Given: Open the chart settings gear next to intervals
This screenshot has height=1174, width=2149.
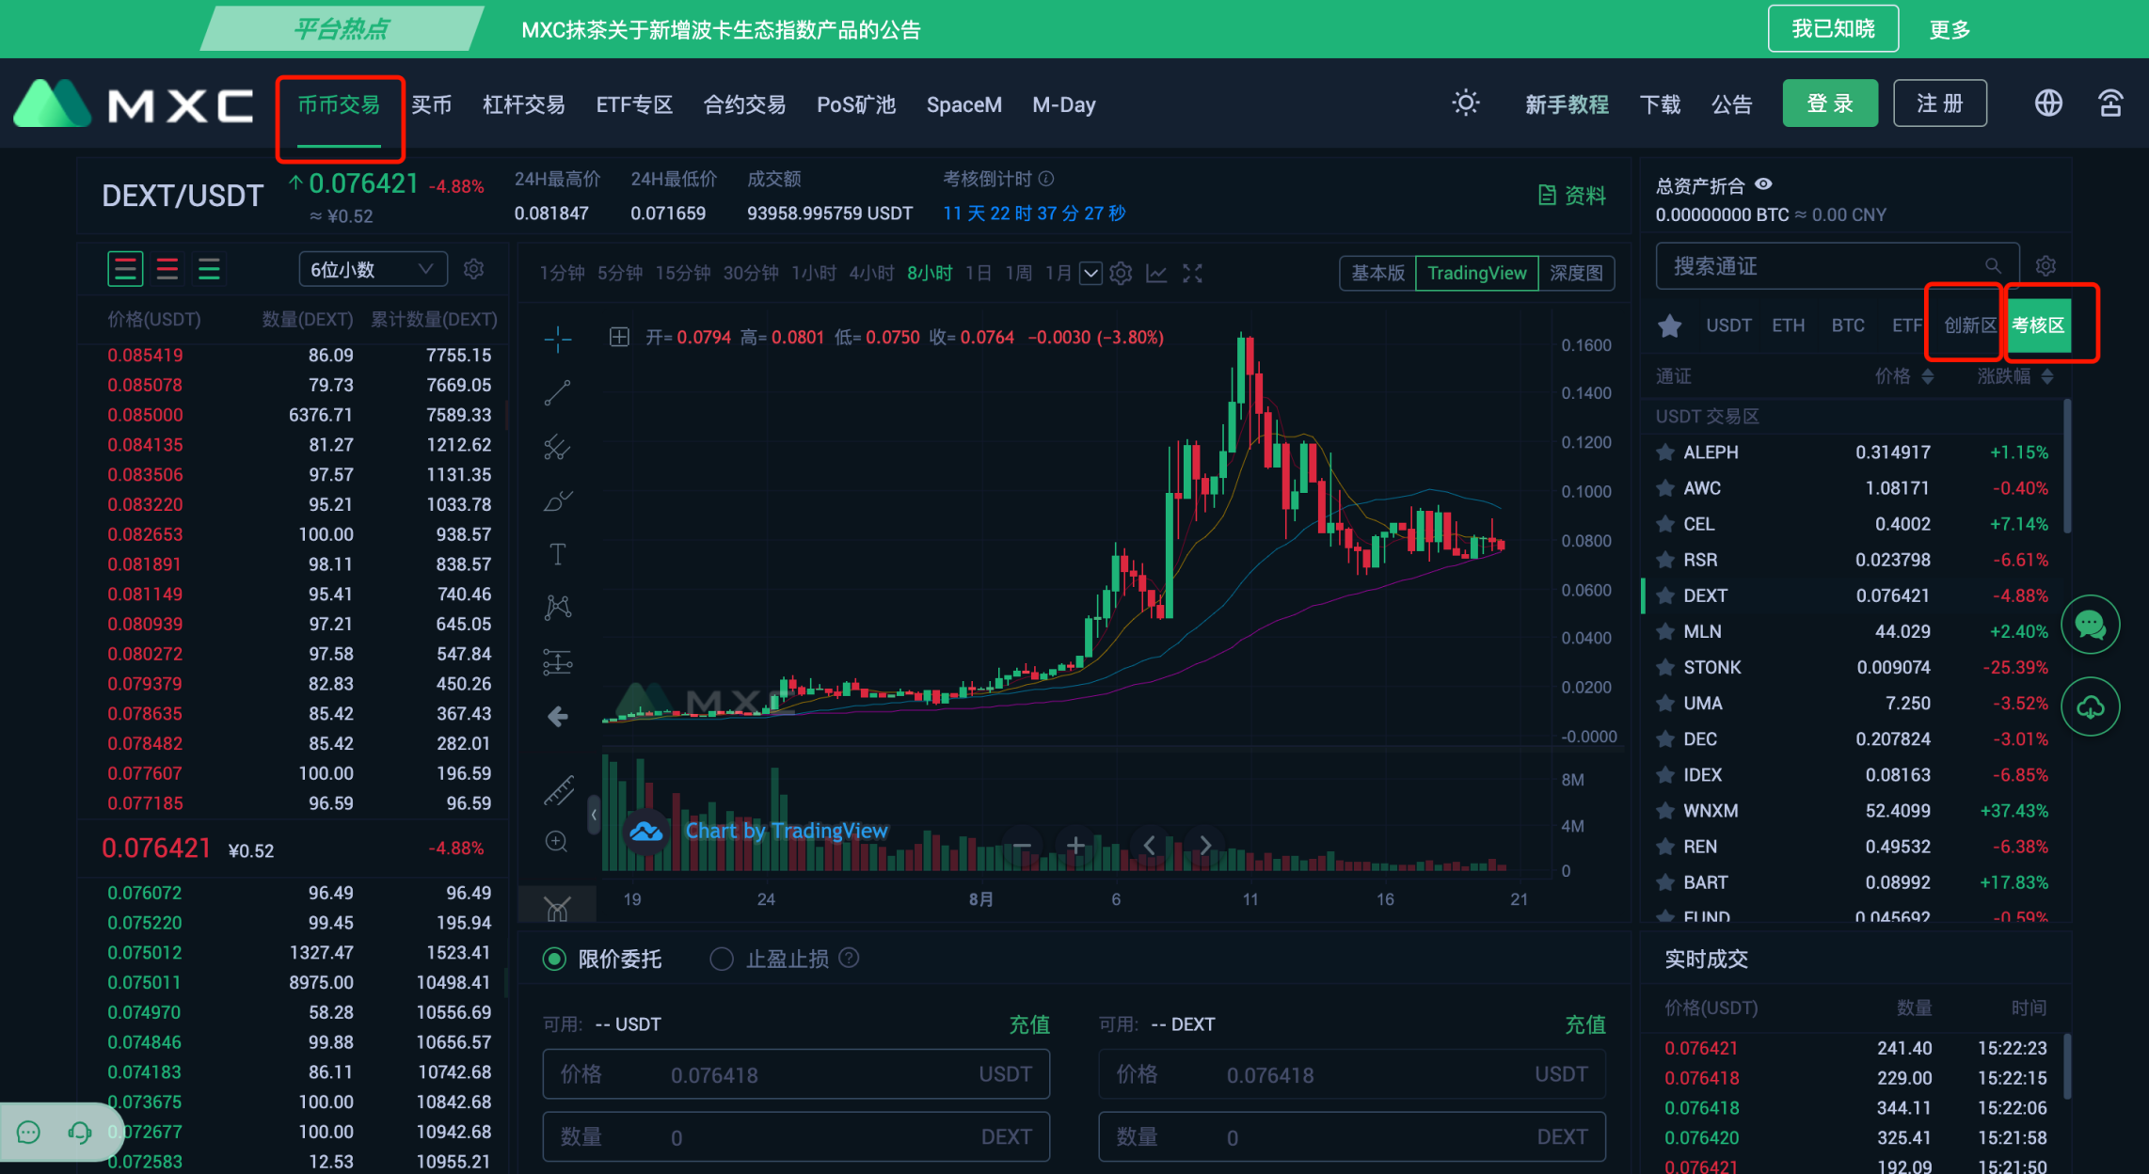Looking at the screenshot, I should click(1120, 273).
